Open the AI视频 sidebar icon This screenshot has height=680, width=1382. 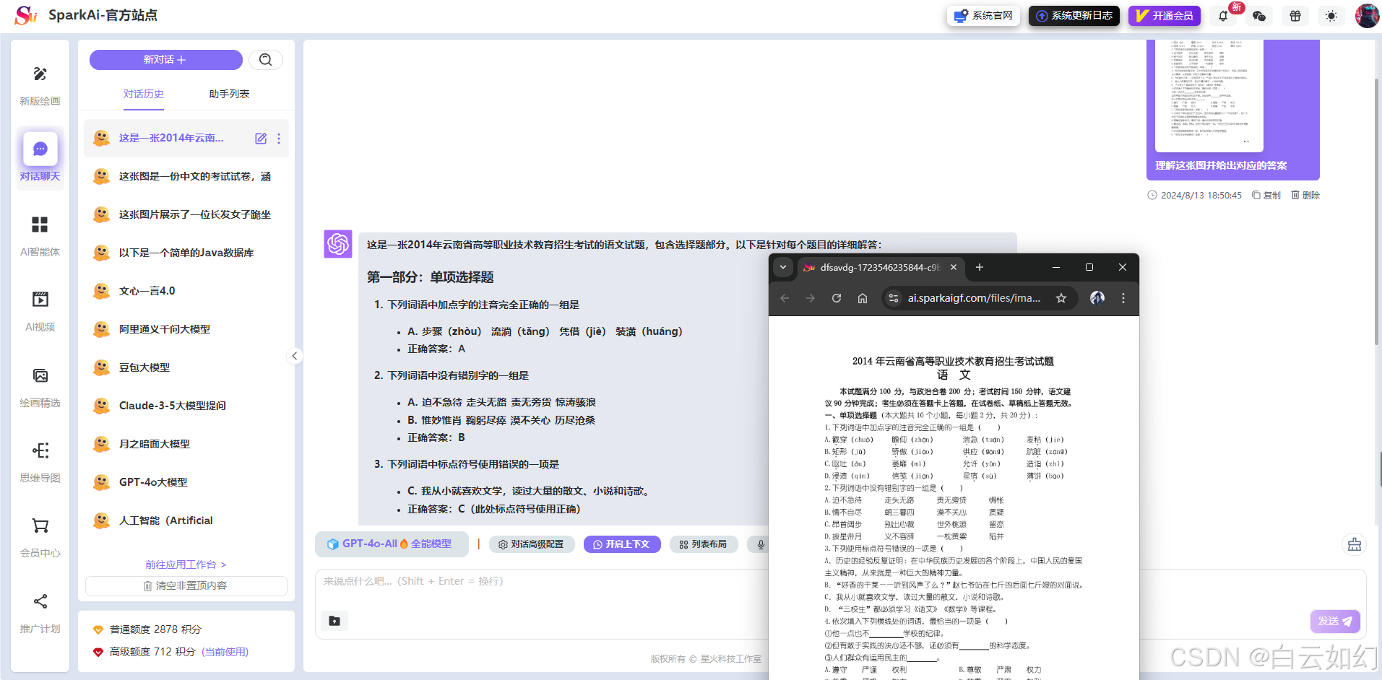(x=40, y=300)
